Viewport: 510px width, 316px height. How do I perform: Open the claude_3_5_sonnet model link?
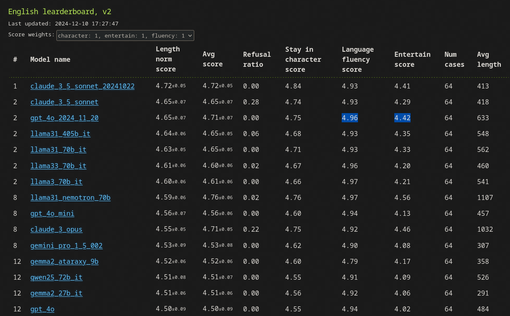(64, 102)
